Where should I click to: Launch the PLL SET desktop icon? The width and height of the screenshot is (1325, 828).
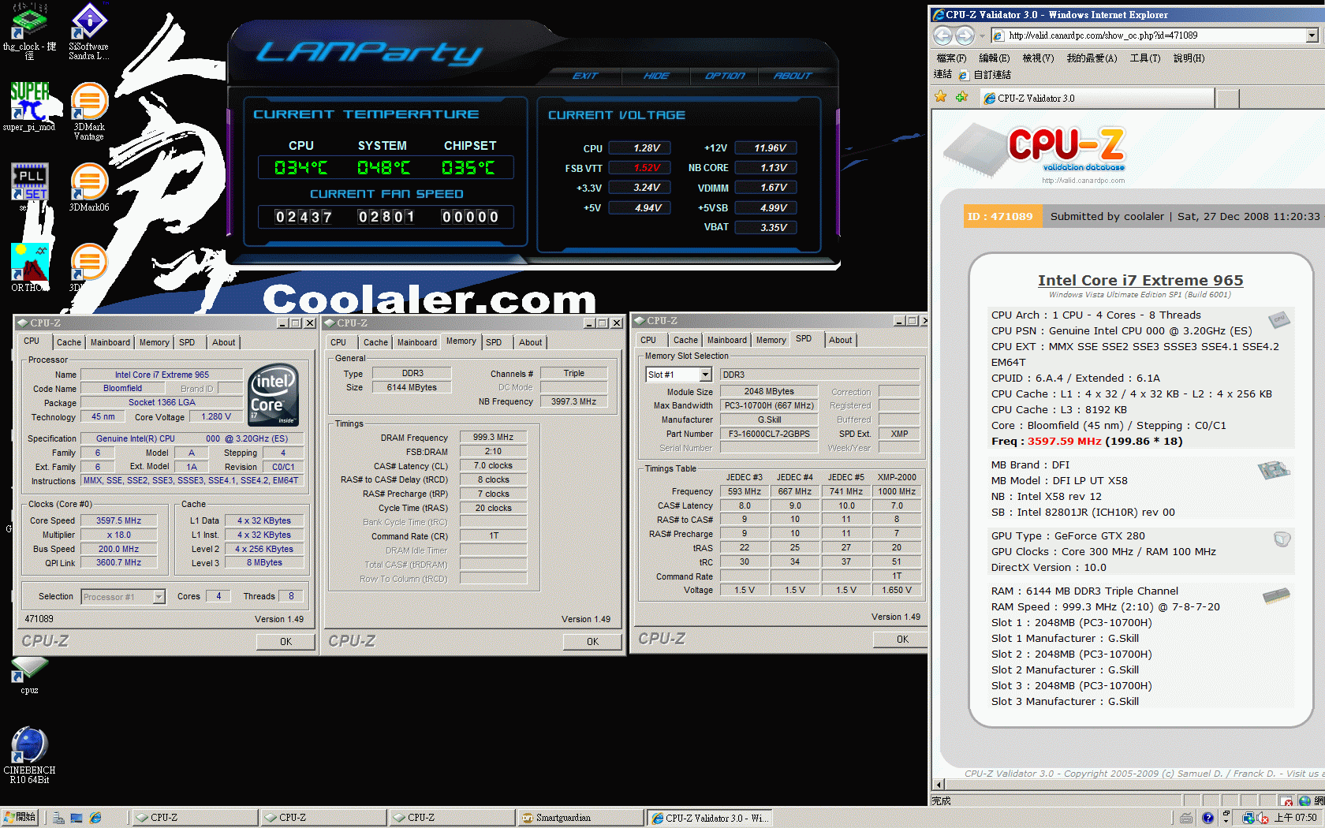pos(29,186)
